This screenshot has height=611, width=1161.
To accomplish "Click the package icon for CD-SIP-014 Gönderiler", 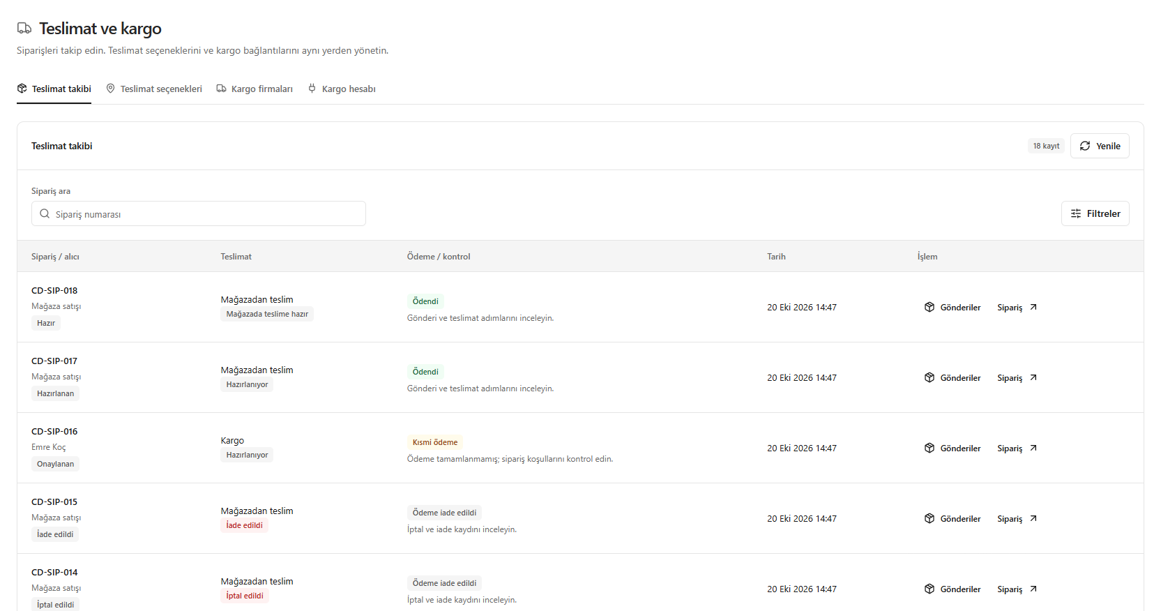I will tap(929, 589).
